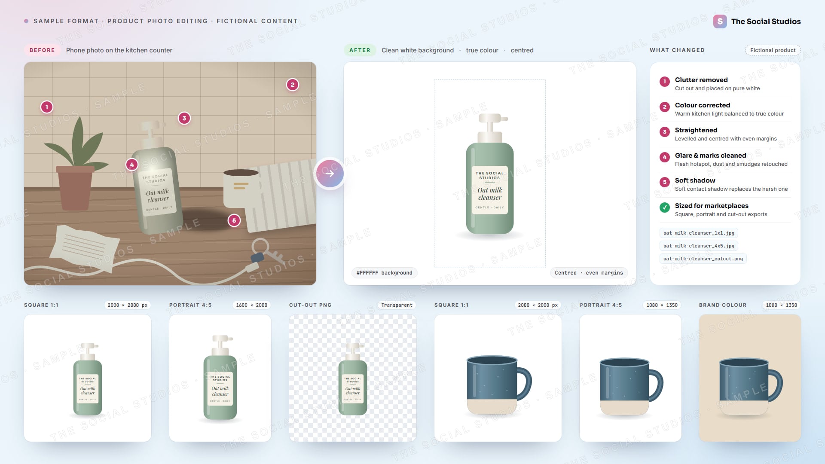825x464 pixels.
Task: Click the number 4 badge beside Glare & marks cleaned
Action: click(x=665, y=157)
